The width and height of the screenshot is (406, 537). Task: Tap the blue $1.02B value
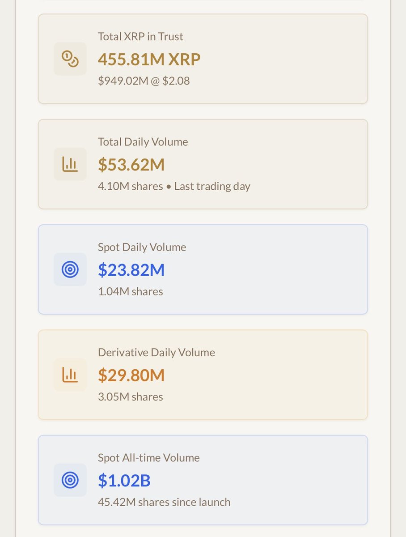[124, 481]
